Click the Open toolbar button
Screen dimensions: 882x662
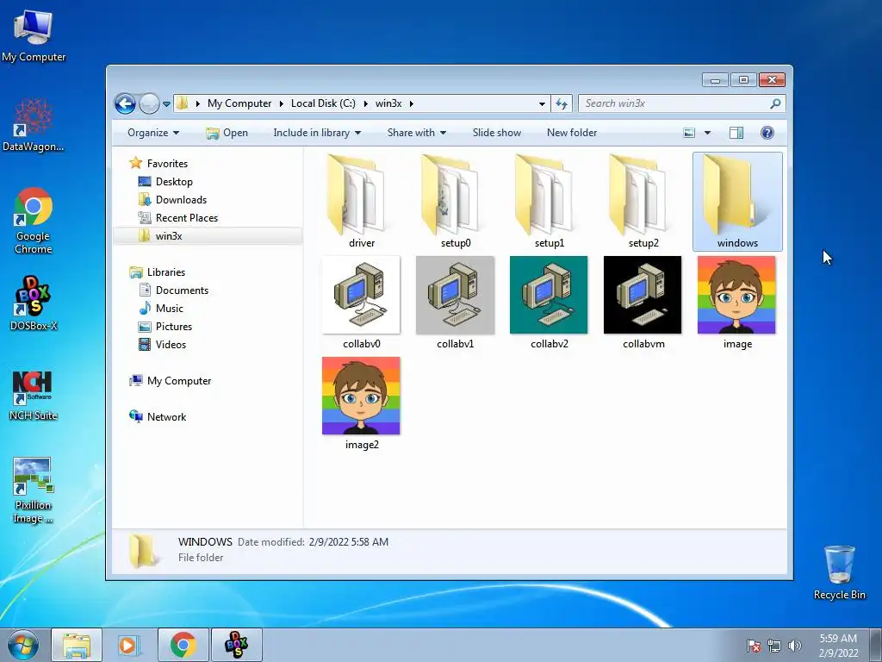(227, 133)
